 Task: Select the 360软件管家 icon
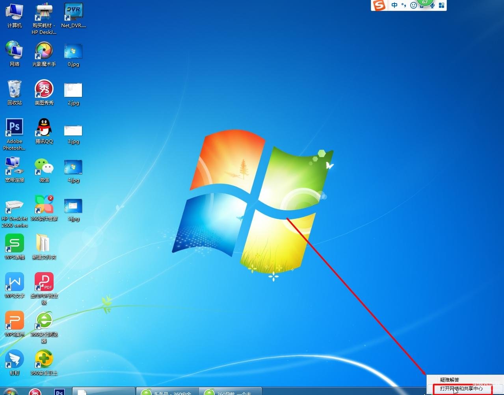pyautogui.click(x=44, y=208)
